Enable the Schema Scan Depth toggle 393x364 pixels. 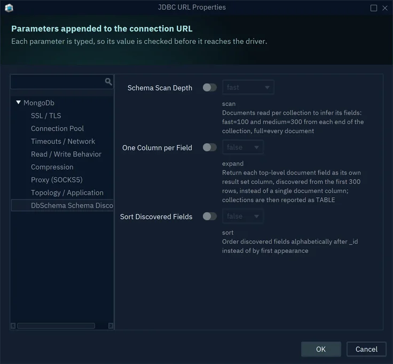tap(210, 88)
